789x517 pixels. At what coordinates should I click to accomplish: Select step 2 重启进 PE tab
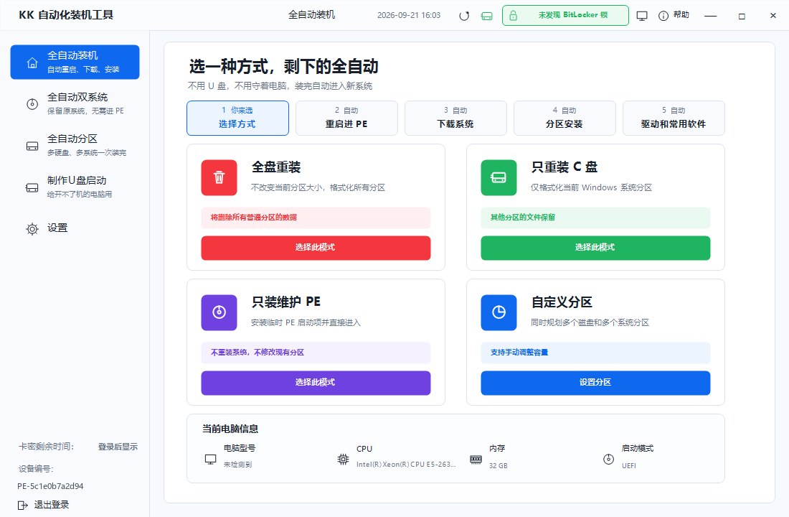pyautogui.click(x=346, y=118)
